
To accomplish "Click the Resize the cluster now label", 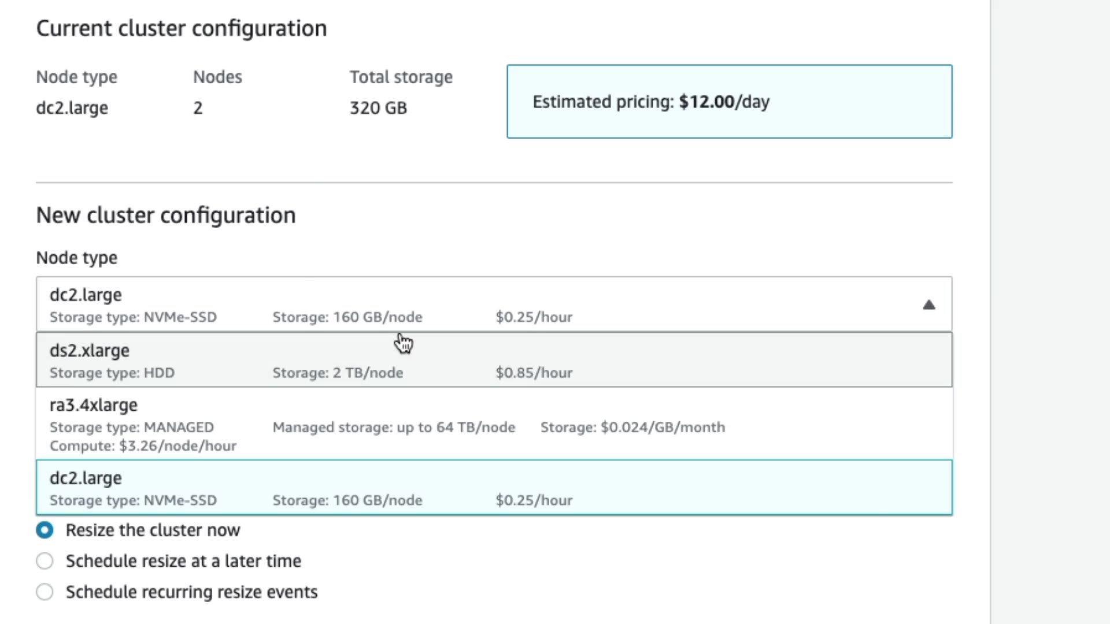I will 153,530.
